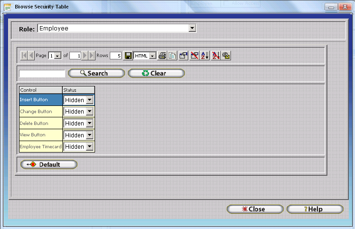
Task: Jump to the last page
Action: point(92,56)
